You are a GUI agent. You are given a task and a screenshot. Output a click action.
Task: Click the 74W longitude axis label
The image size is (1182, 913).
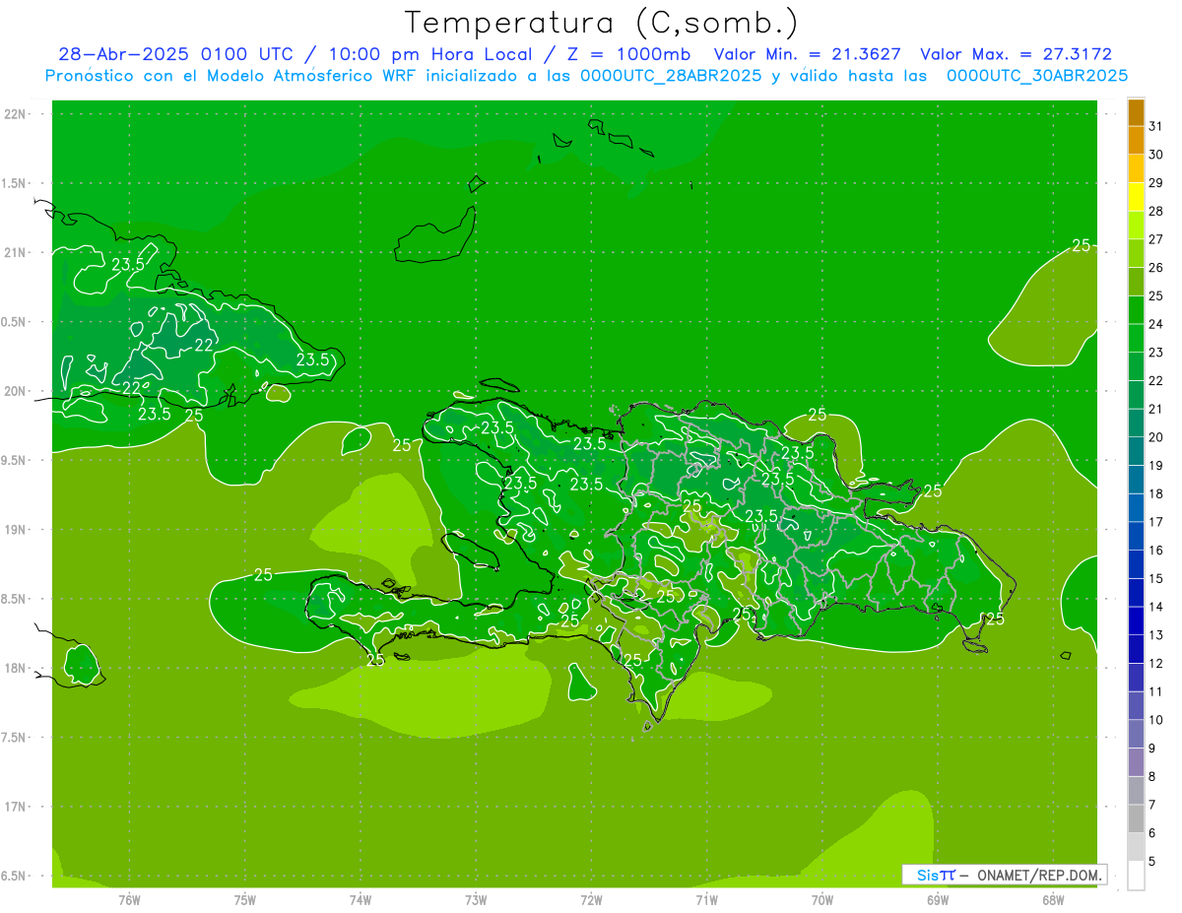(361, 900)
